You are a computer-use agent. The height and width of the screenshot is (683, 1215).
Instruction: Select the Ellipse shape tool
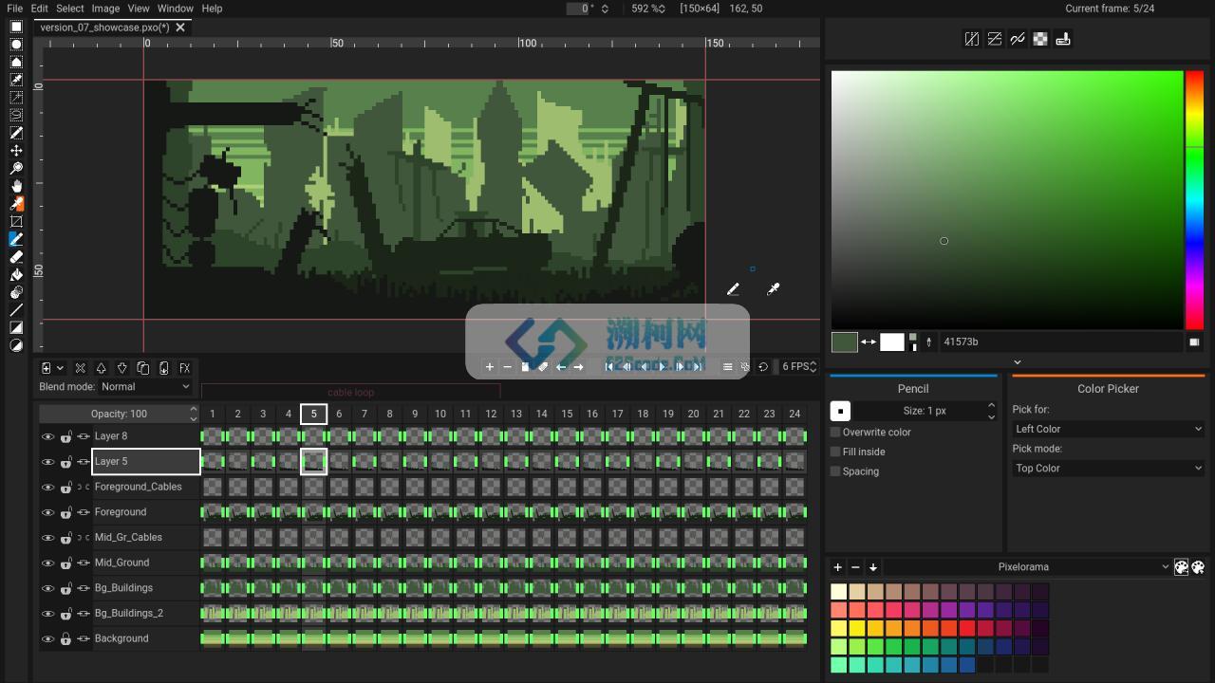[16, 345]
